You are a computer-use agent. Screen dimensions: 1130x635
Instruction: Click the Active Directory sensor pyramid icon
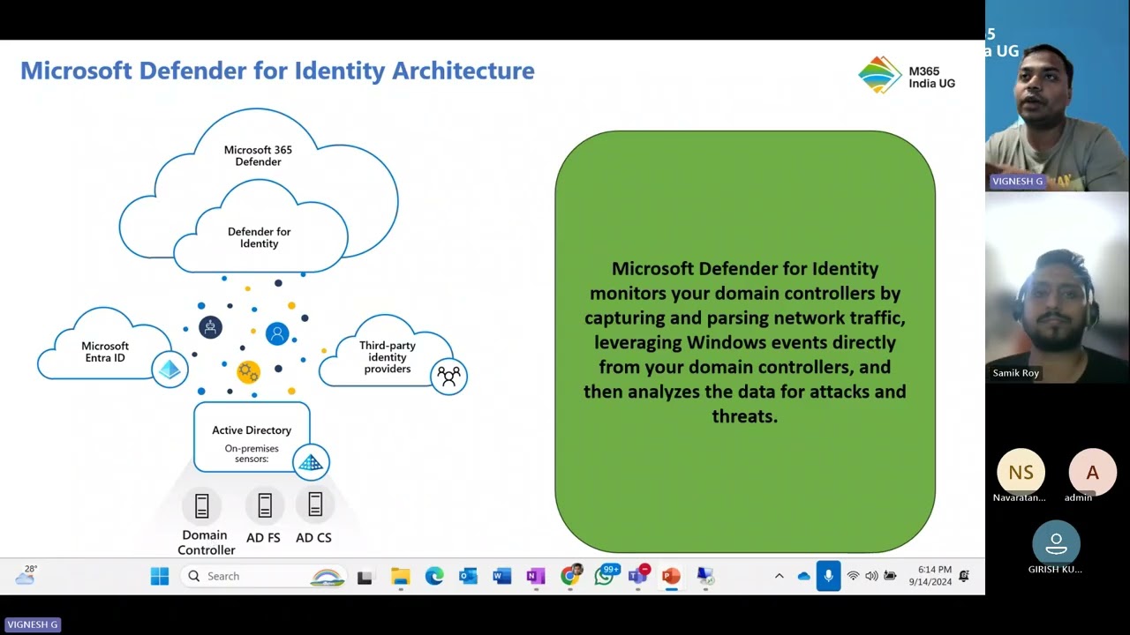(x=310, y=462)
